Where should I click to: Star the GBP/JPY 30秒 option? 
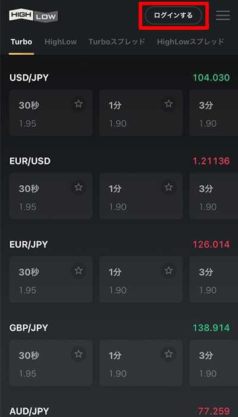(x=79, y=354)
